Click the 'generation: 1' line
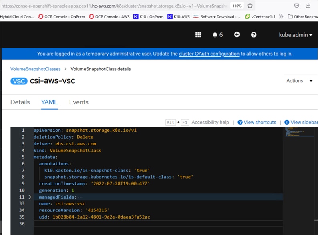This screenshot has width=318, height=235. pyautogui.click(x=56, y=190)
